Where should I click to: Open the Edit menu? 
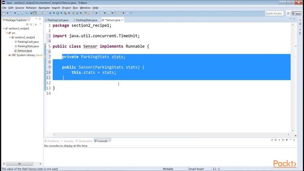coord(10,8)
